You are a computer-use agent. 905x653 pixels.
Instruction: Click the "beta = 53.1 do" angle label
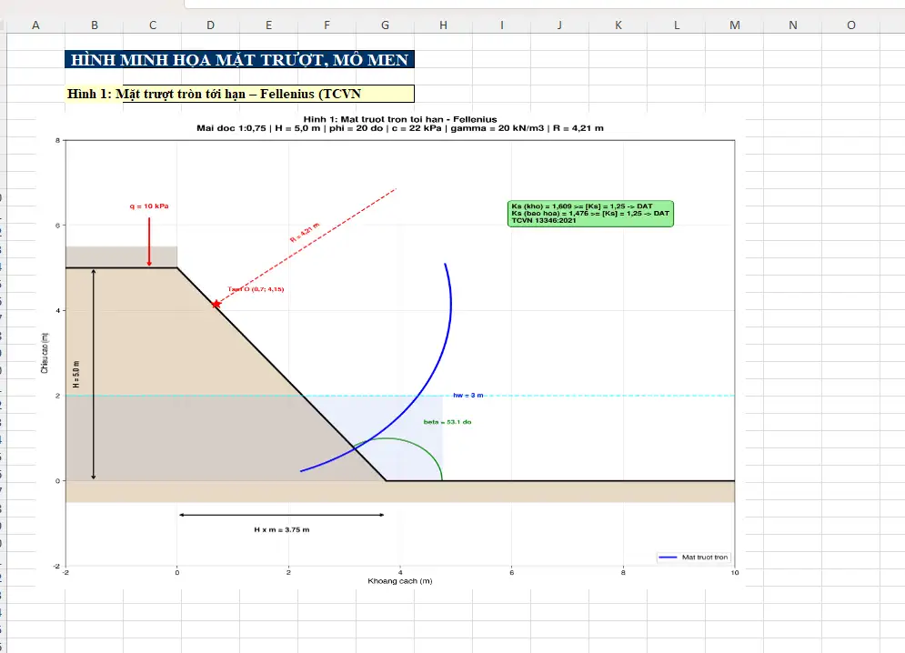coord(447,422)
